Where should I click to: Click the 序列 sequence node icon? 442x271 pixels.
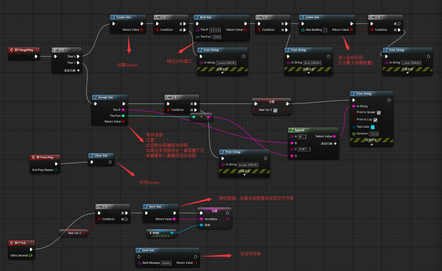[55, 50]
